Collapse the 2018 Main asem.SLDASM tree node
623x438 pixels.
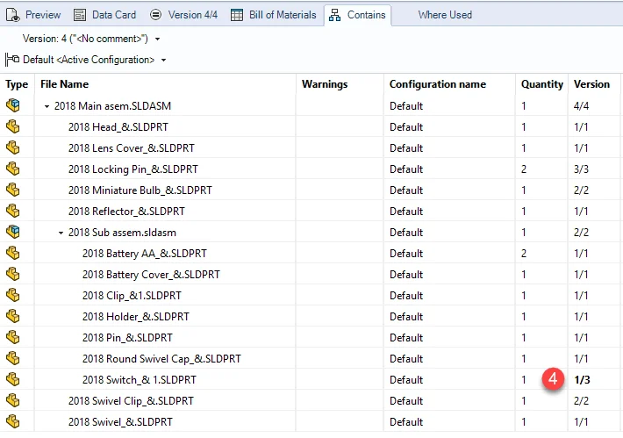tap(47, 106)
